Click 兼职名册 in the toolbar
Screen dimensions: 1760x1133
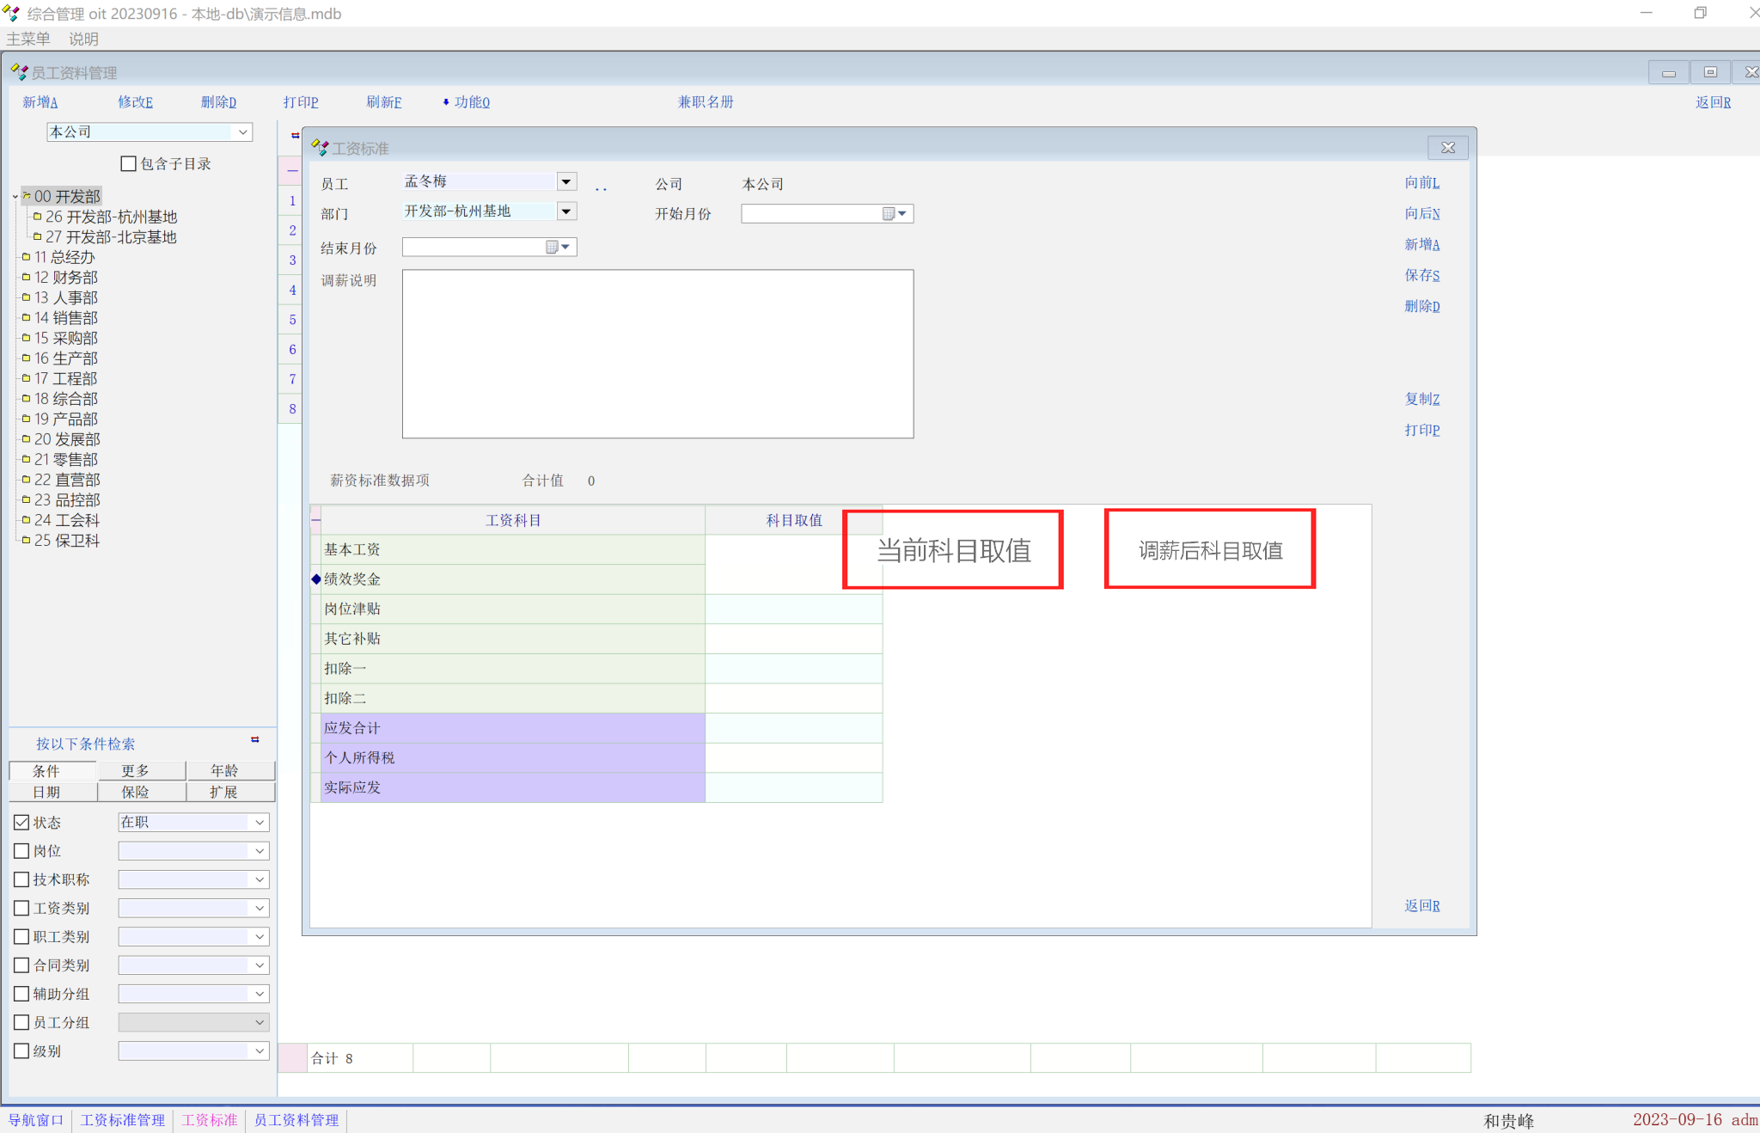[705, 101]
